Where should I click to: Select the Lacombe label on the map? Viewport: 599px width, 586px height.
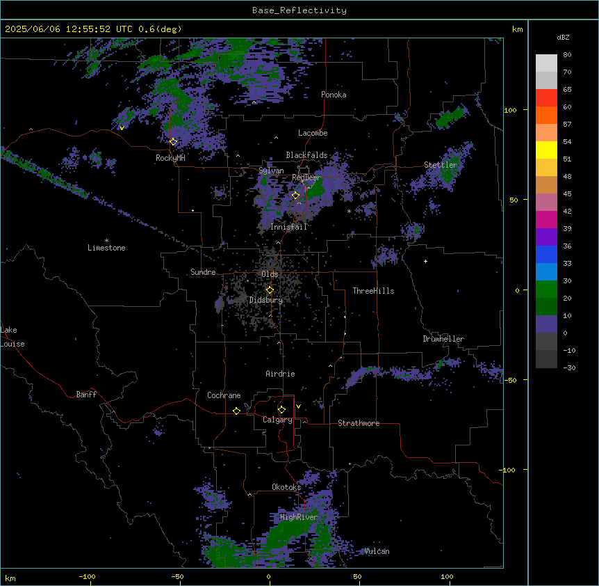pos(313,133)
